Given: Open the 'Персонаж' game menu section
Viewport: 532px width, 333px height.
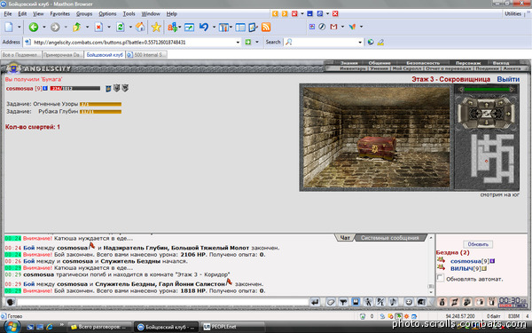Looking at the screenshot, I should 468,63.
